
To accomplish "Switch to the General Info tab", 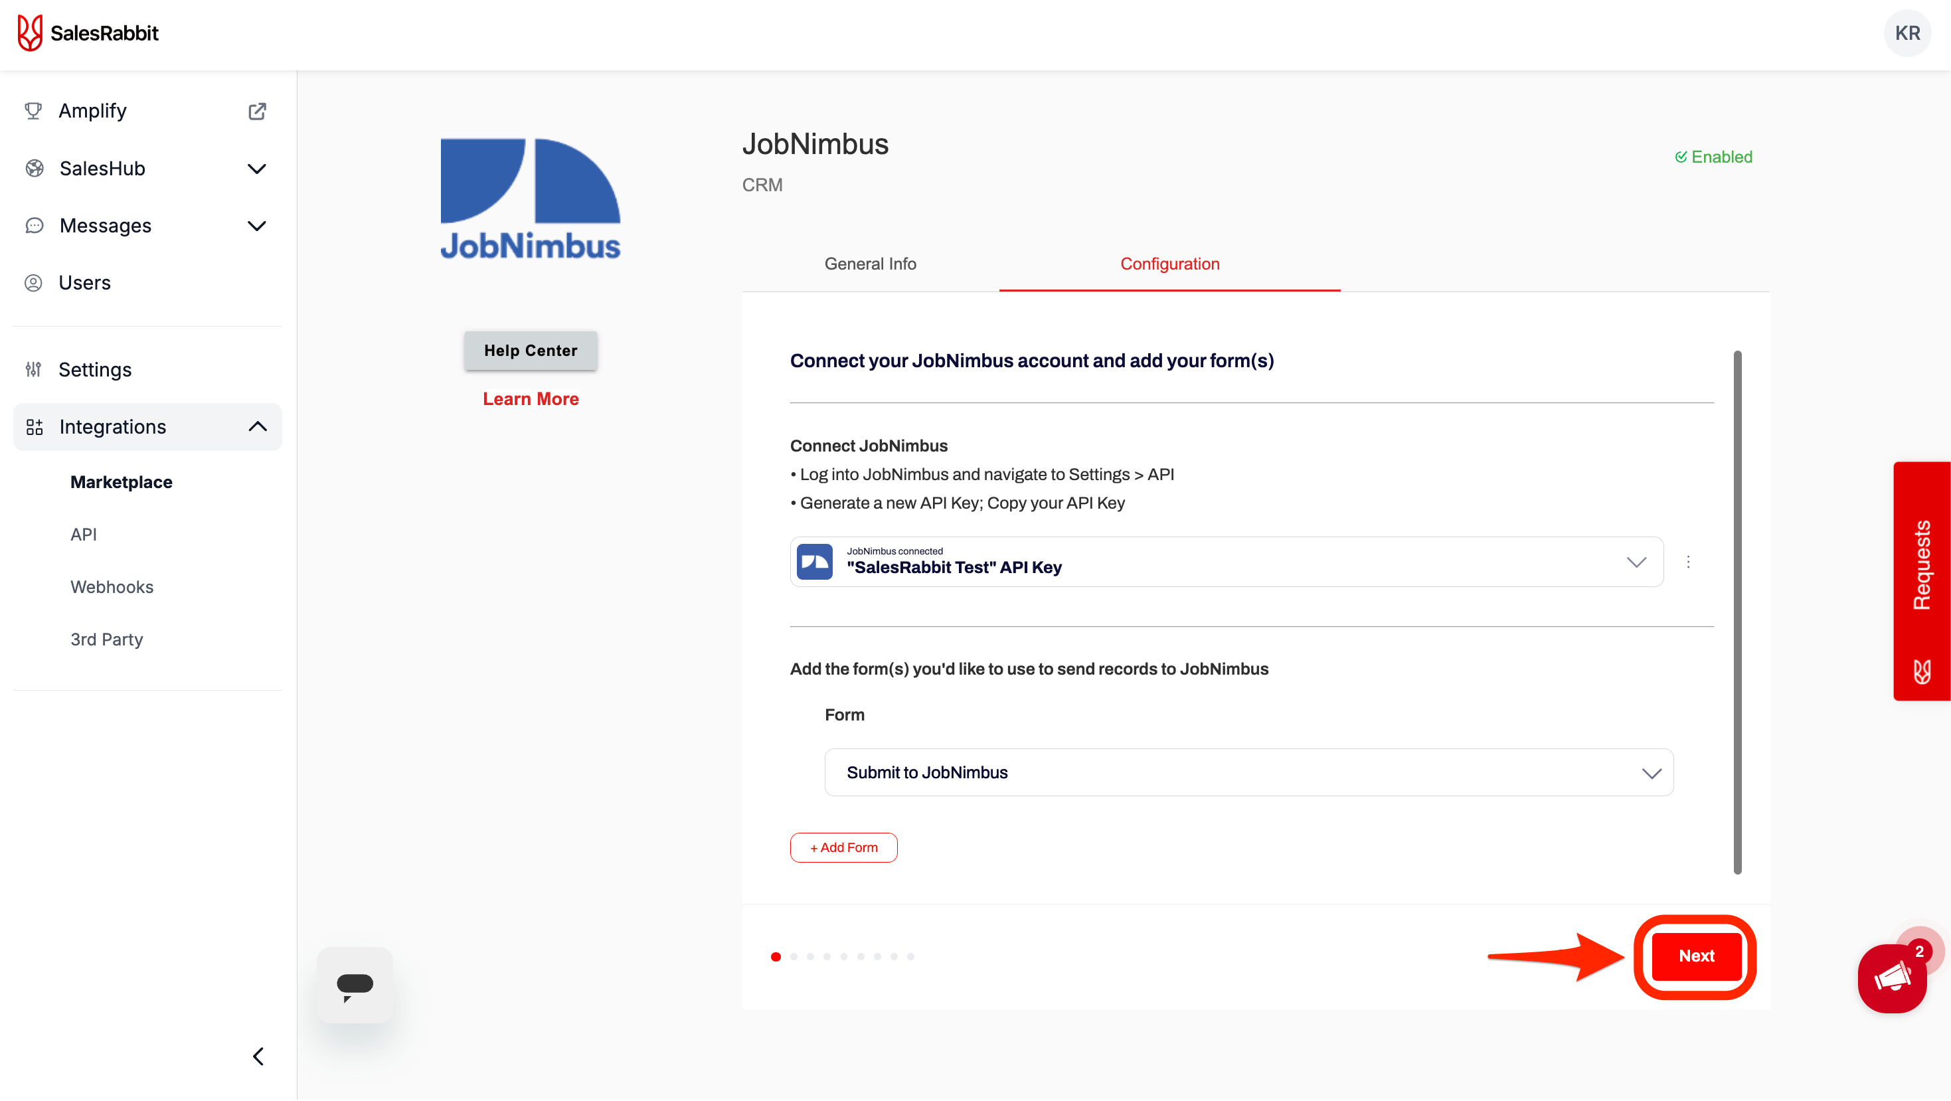I will tap(869, 264).
